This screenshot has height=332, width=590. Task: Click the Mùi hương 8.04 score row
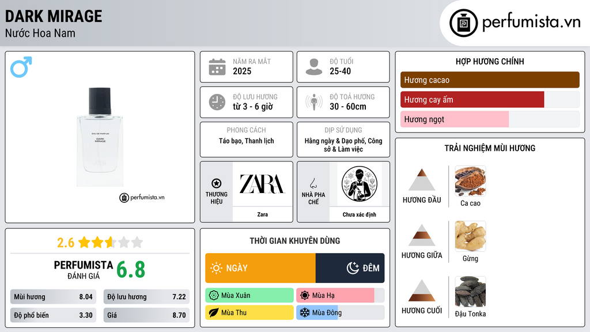53,297
